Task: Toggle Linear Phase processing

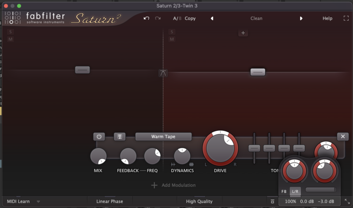Action: (109, 201)
